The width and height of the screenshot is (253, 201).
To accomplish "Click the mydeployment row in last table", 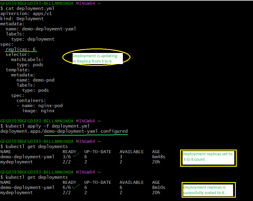I will (x=17, y=192).
